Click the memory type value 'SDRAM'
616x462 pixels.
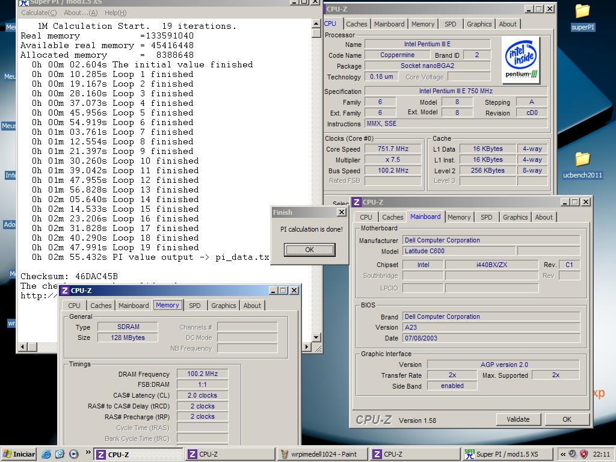click(x=128, y=327)
